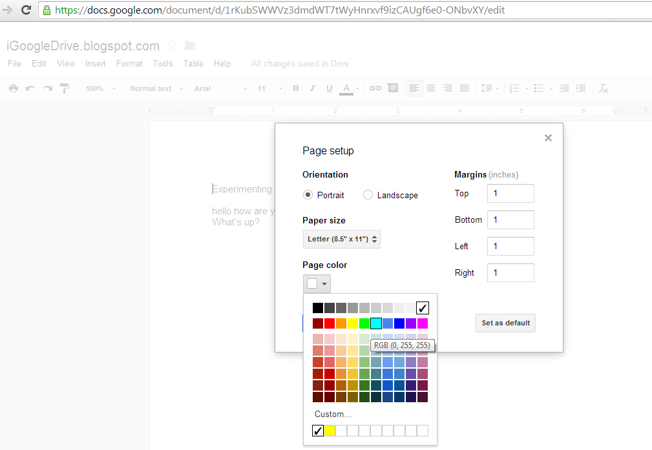Toggle Underline formatting
Screen dimensions: 652x450
point(330,88)
